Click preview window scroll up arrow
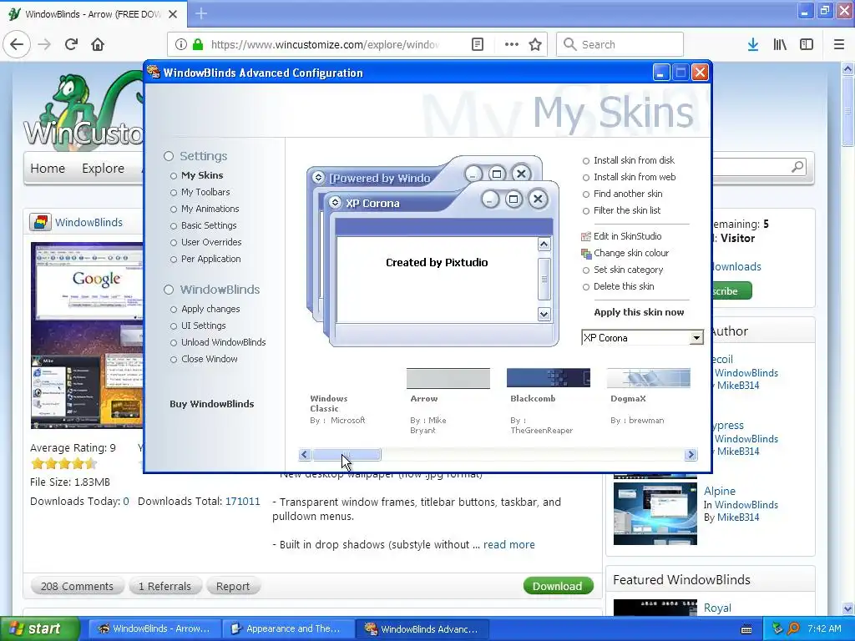 (544, 244)
